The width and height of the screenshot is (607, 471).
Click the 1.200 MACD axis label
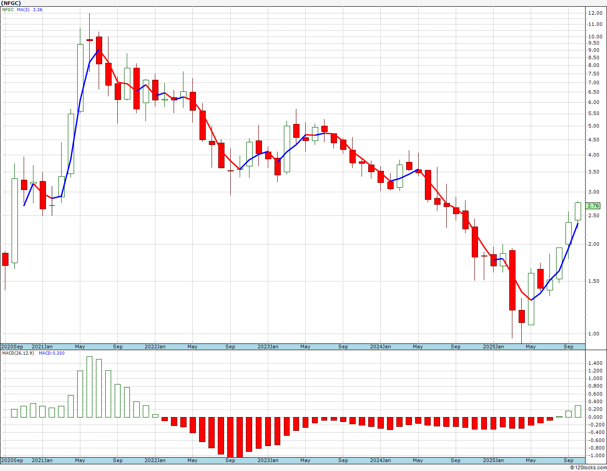tap(595, 371)
